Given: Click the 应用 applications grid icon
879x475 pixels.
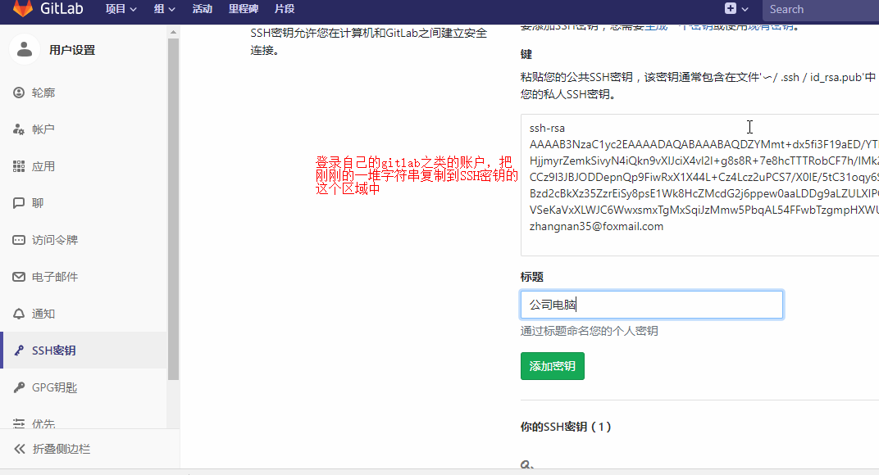Looking at the screenshot, I should (19, 166).
